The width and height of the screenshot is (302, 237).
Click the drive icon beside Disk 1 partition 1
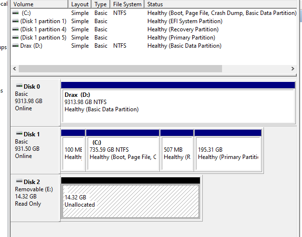tap(15, 21)
